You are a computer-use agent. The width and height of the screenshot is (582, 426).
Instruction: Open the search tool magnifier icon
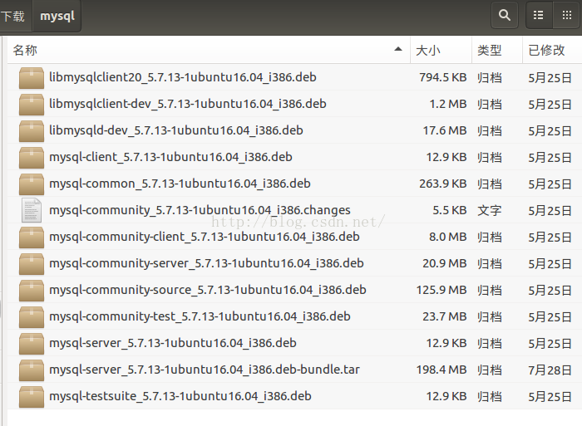(x=504, y=15)
